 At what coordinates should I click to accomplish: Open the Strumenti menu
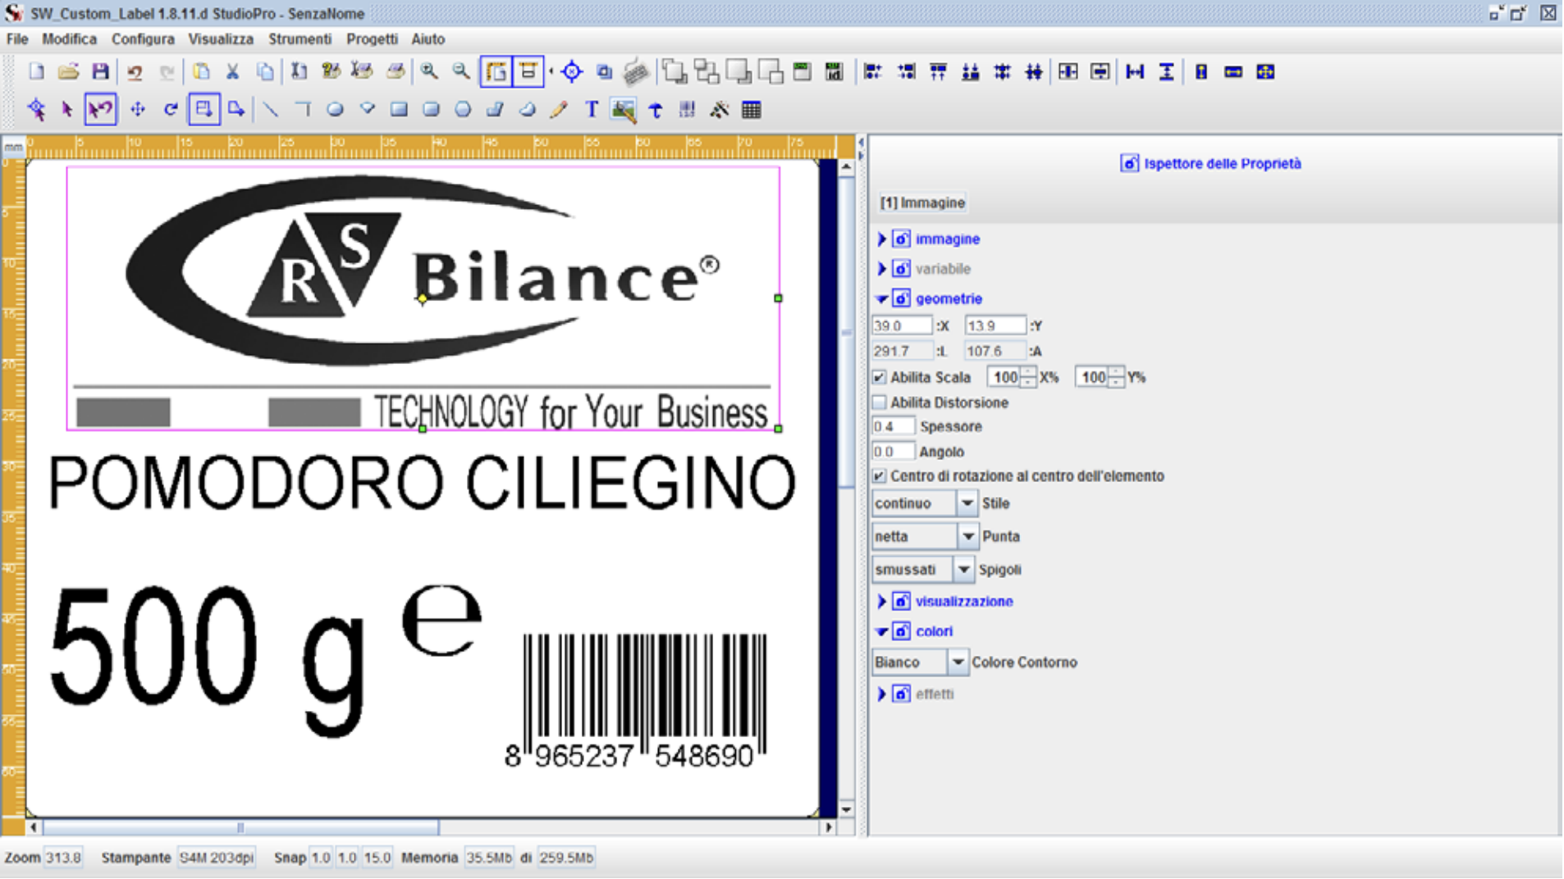click(x=300, y=39)
